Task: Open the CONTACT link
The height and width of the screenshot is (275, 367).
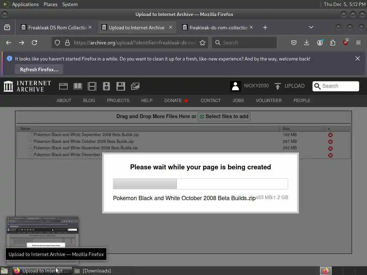Action: click(210, 101)
